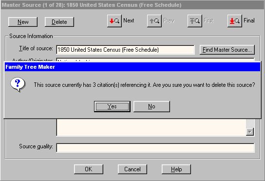Click the Prev source arrow icon
The height and width of the screenshot is (181, 265).
(x=154, y=21)
